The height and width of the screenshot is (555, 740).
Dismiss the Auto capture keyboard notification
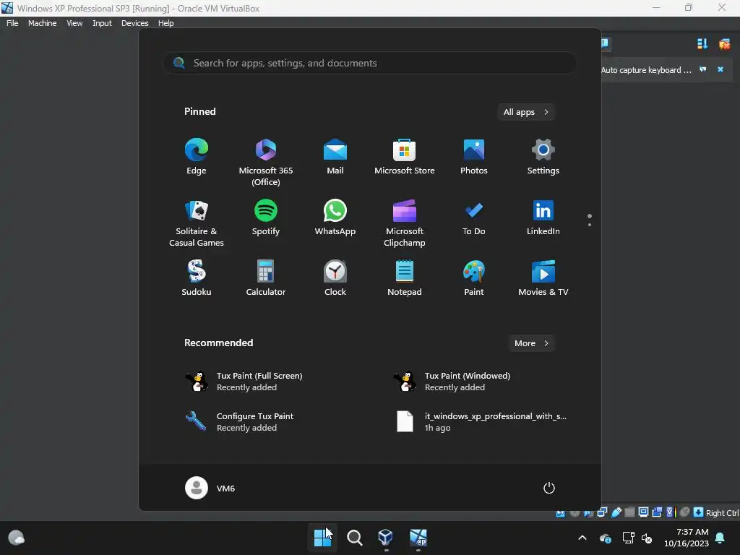[x=720, y=69]
